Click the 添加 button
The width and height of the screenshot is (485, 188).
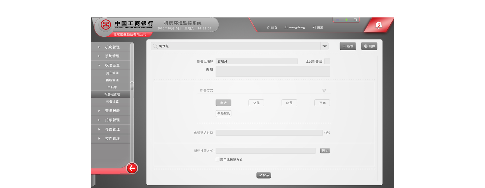click(325, 151)
